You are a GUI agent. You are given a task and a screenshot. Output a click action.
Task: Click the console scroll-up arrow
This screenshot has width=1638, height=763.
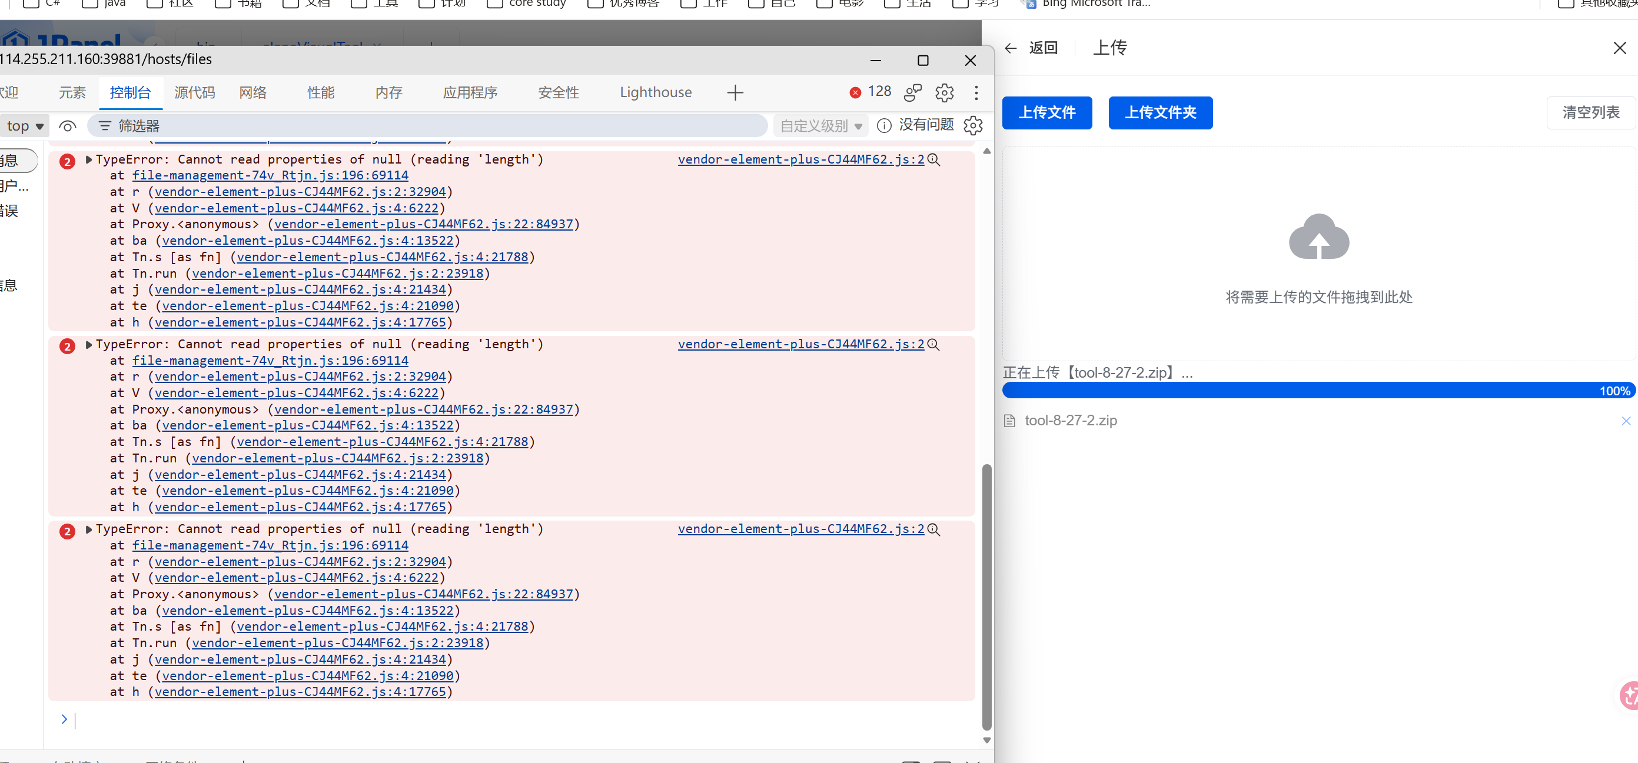coord(986,152)
